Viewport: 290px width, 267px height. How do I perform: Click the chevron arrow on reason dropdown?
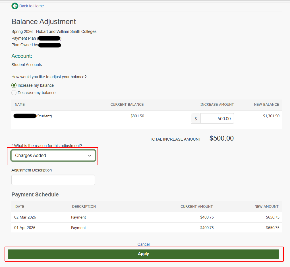pyautogui.click(x=90, y=156)
